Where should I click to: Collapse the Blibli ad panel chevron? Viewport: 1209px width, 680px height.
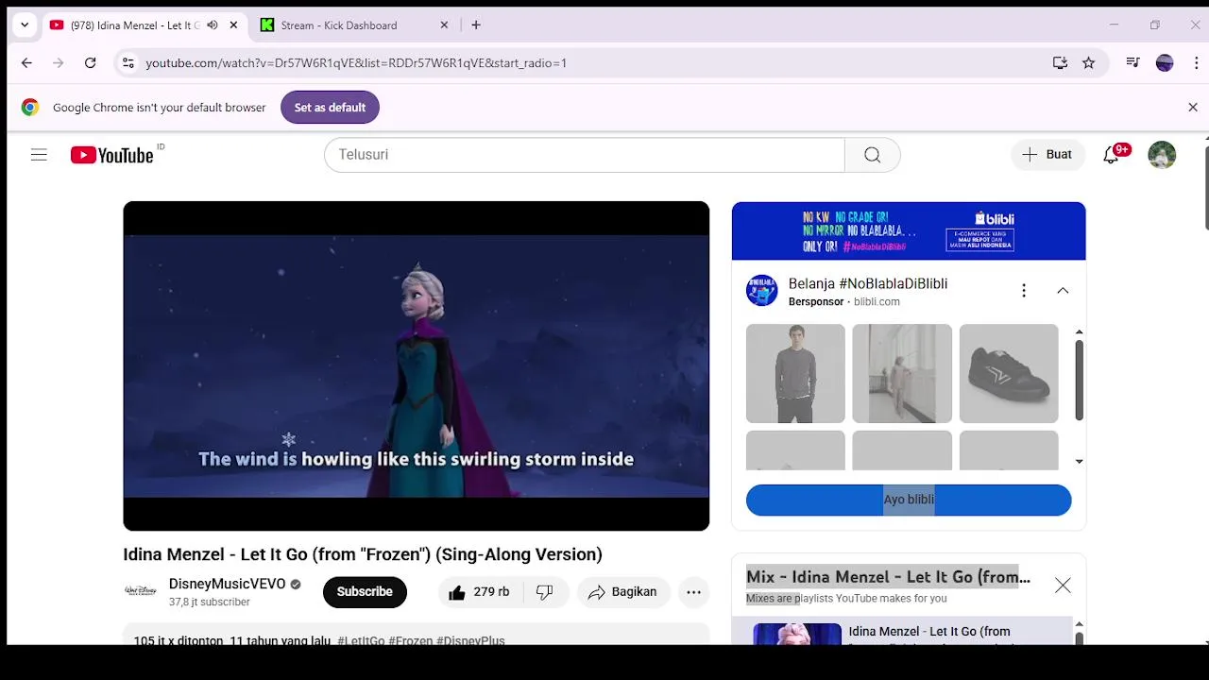point(1063,291)
